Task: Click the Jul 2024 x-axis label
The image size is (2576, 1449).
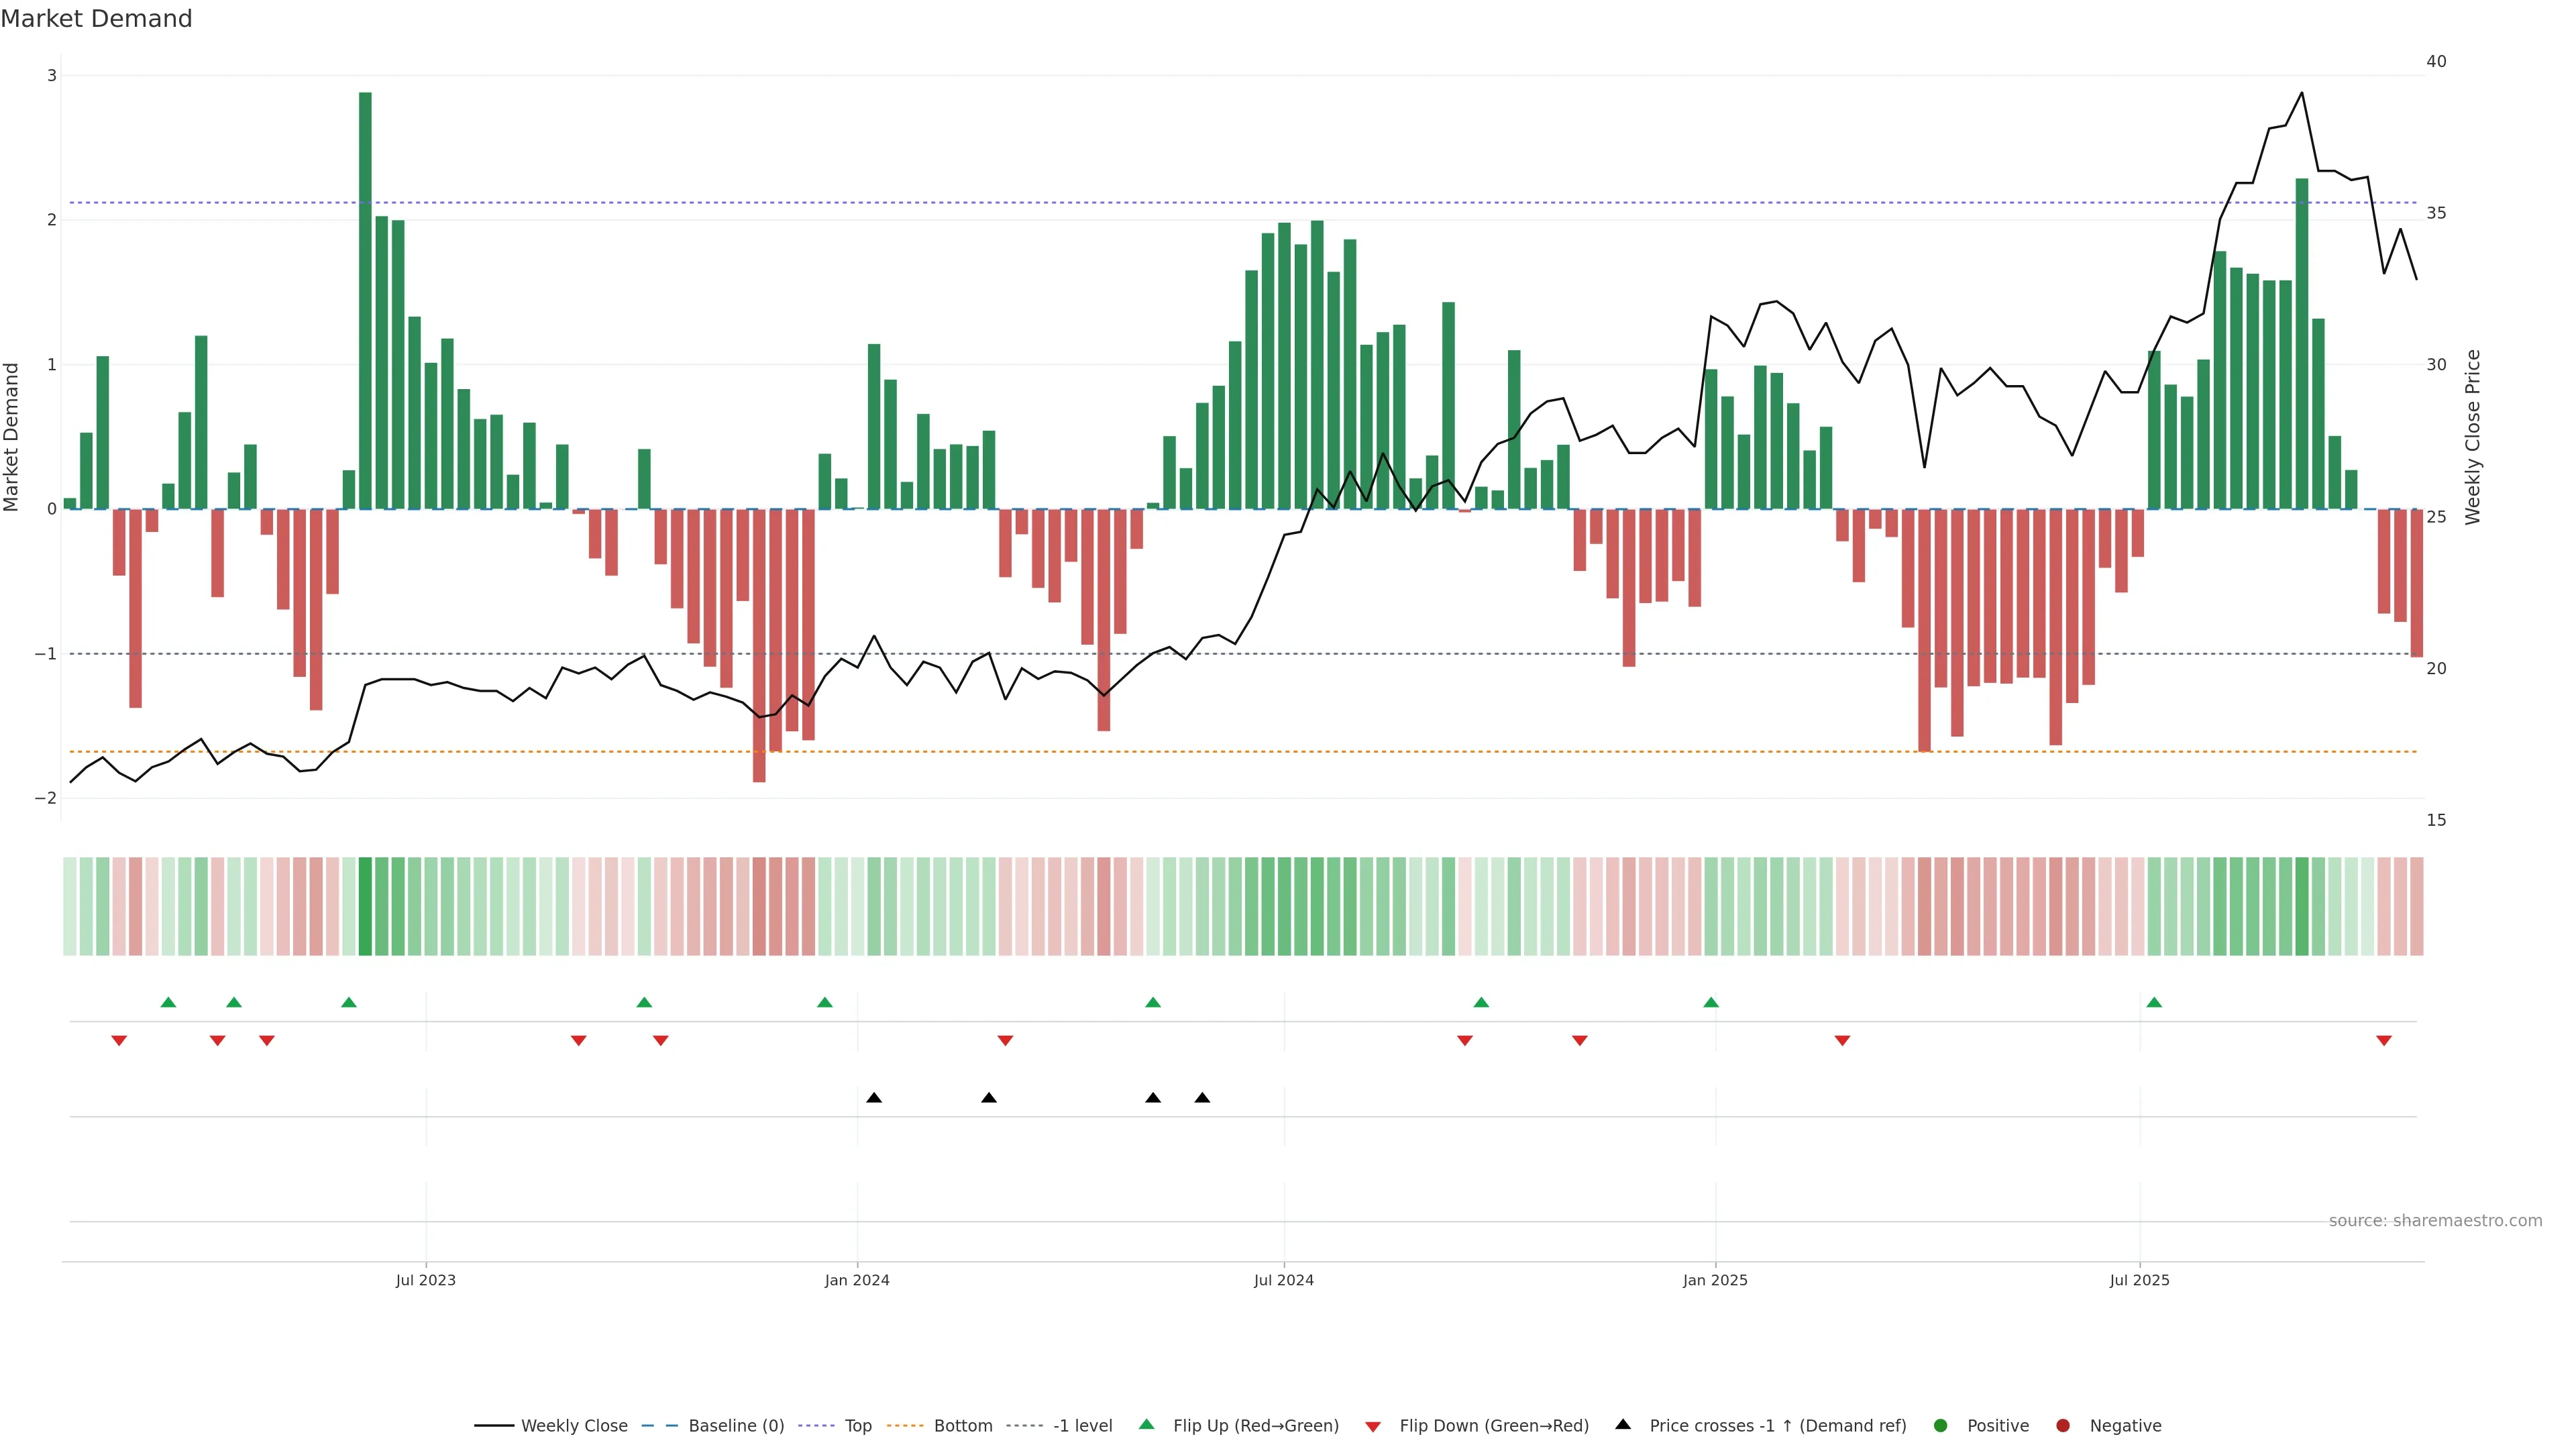Action: [x=1284, y=1280]
